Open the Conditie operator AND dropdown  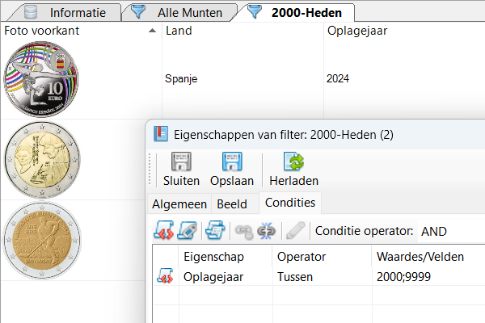click(449, 231)
